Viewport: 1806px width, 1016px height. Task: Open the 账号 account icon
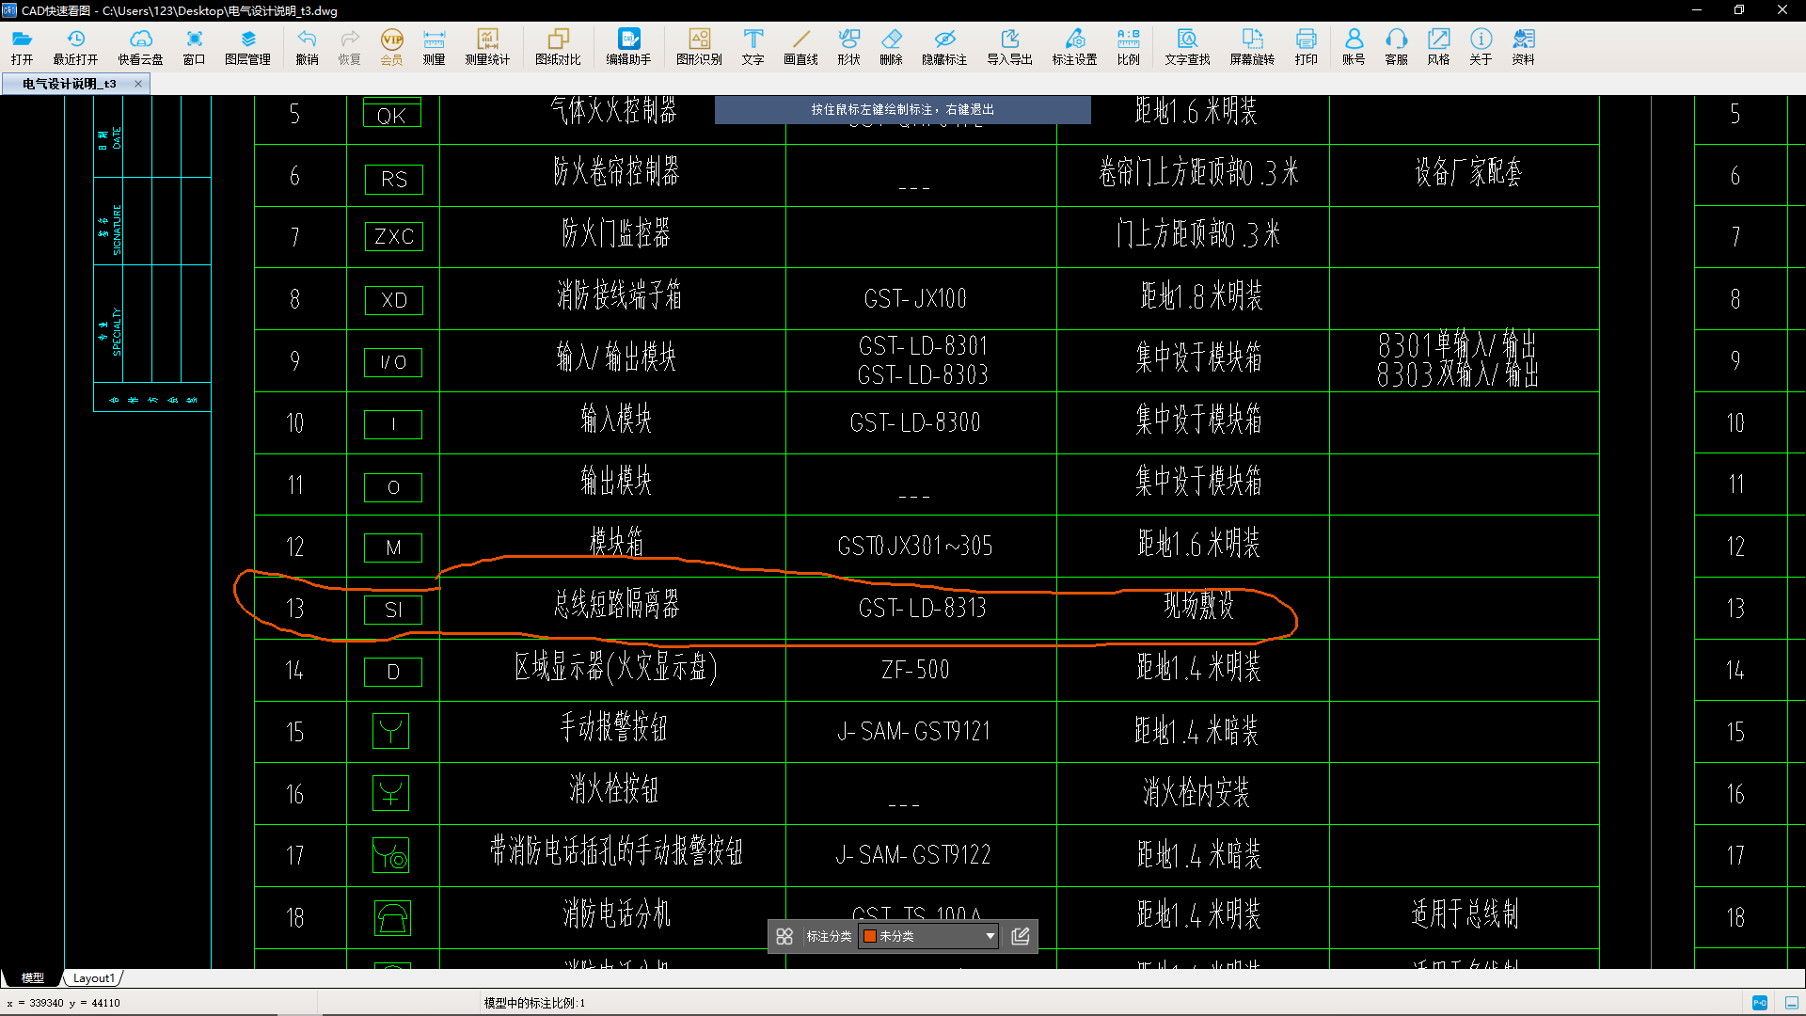coord(1354,46)
